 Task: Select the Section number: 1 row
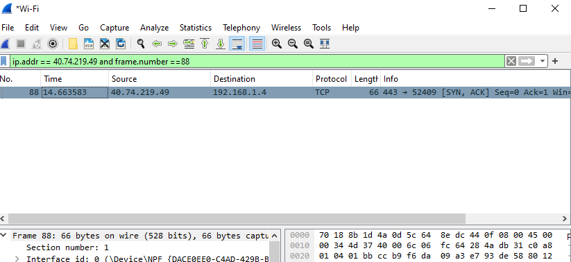67,247
